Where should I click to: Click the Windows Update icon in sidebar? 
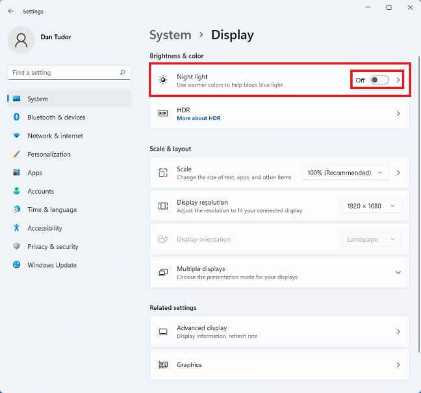16,265
